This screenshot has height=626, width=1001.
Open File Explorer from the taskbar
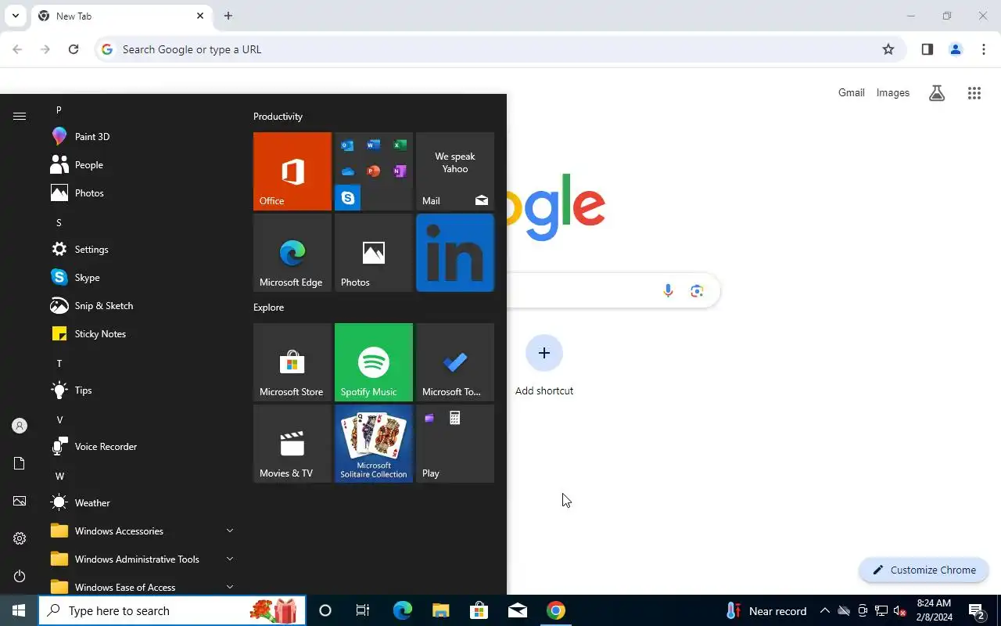click(440, 610)
